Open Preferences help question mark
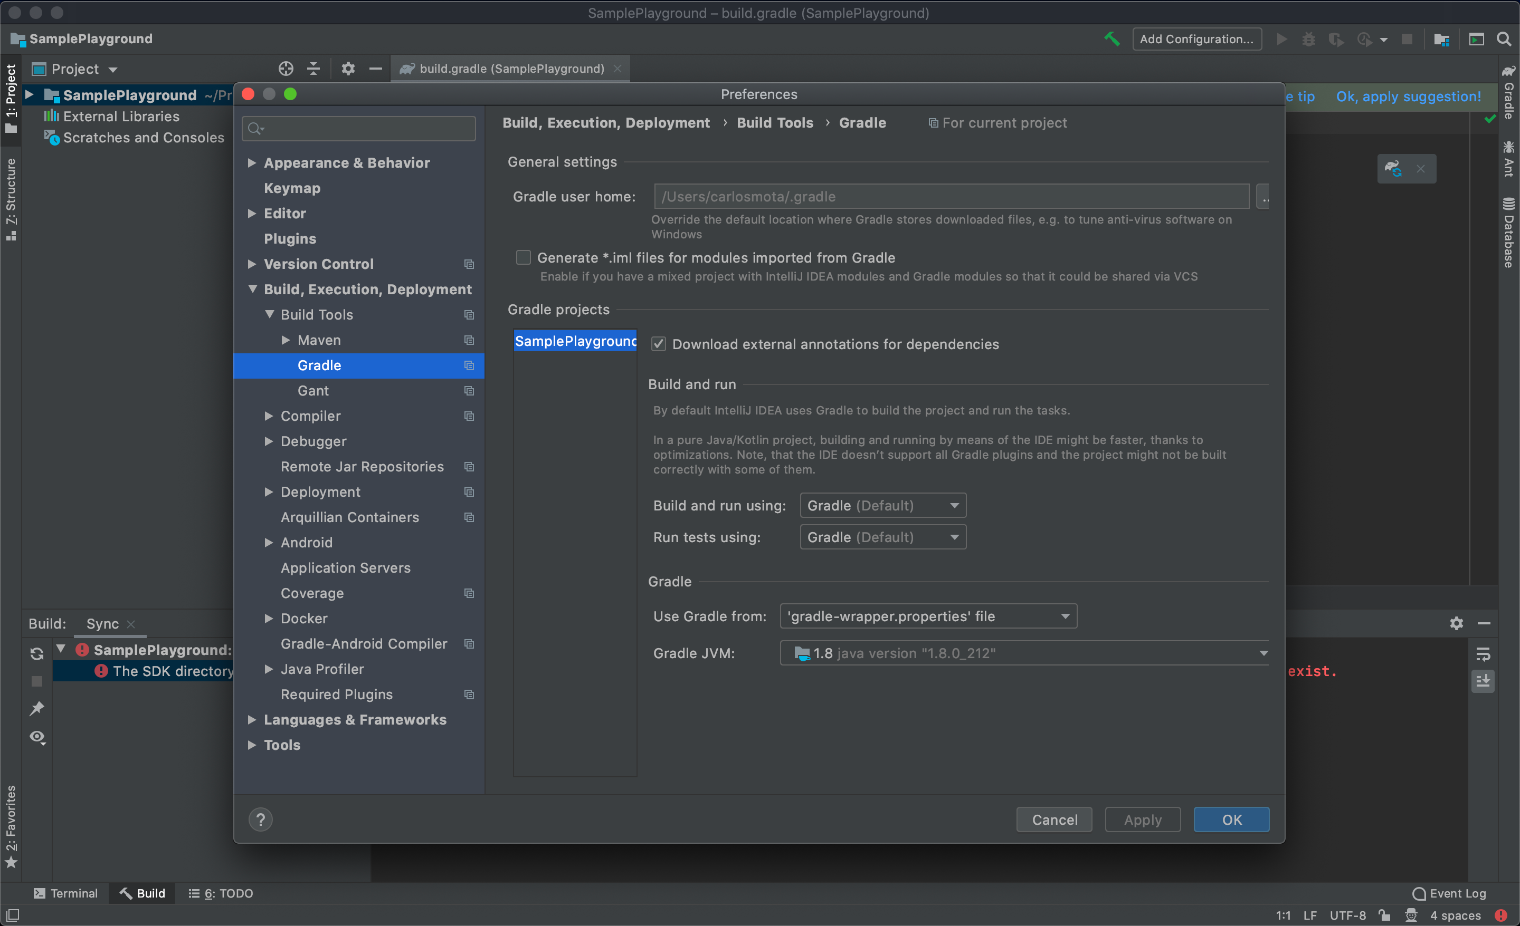 tap(260, 819)
